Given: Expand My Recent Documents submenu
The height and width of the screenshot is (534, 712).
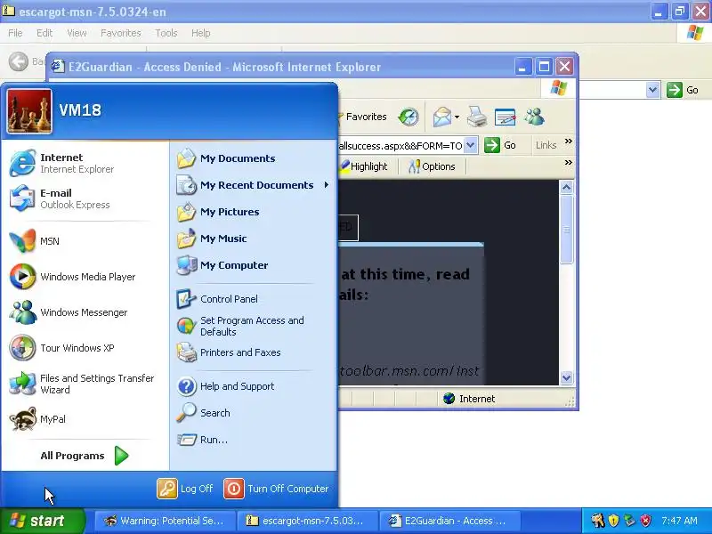Looking at the screenshot, I should tap(327, 185).
